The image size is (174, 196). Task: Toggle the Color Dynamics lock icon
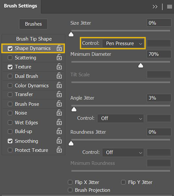(x=59, y=85)
